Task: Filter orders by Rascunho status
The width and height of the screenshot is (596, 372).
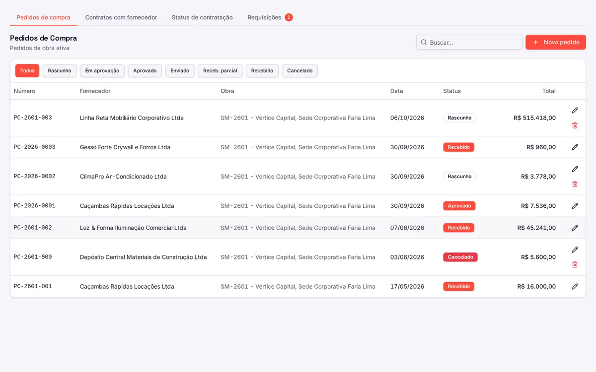Action: [60, 70]
